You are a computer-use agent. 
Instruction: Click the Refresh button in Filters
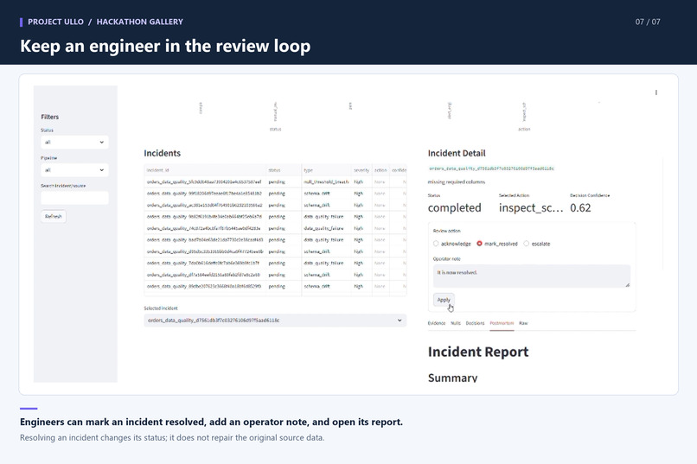tap(54, 216)
